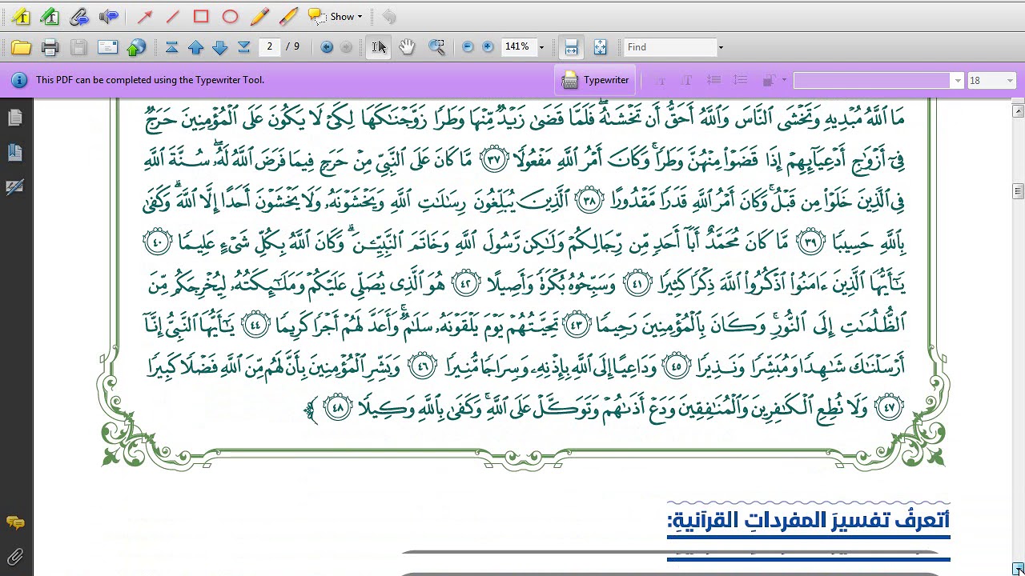The width and height of the screenshot is (1025, 576).
Task: Click the blue info icon in notification bar
Action: tap(20, 80)
